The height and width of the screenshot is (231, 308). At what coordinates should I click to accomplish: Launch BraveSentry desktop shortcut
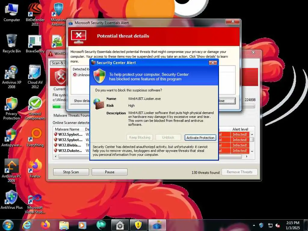[35, 44]
